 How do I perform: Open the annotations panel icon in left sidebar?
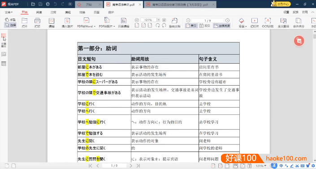[x=4, y=54]
